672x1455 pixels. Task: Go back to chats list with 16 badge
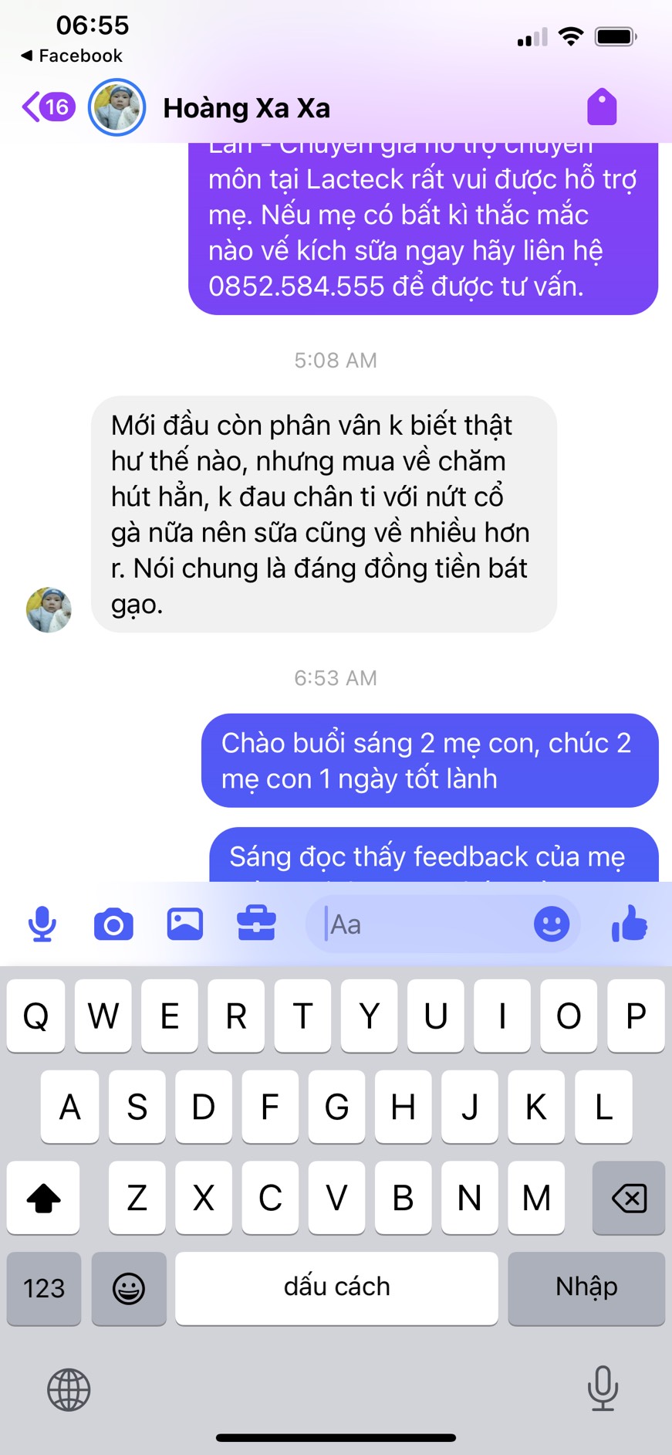click(49, 107)
